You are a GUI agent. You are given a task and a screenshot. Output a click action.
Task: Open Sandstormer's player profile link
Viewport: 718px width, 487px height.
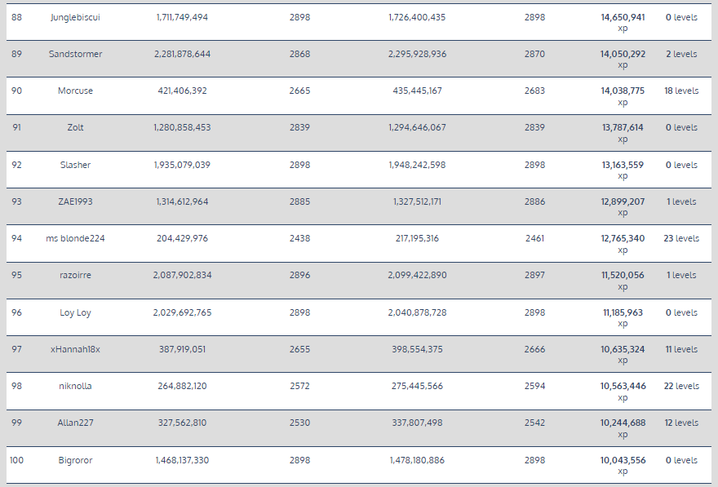75,54
